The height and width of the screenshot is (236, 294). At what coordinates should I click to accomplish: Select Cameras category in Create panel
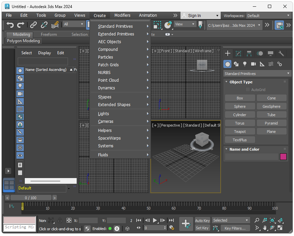[253, 64]
